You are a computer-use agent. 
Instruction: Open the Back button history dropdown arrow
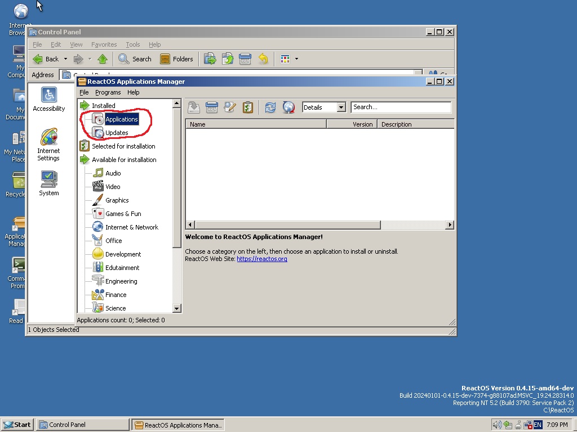(x=65, y=59)
